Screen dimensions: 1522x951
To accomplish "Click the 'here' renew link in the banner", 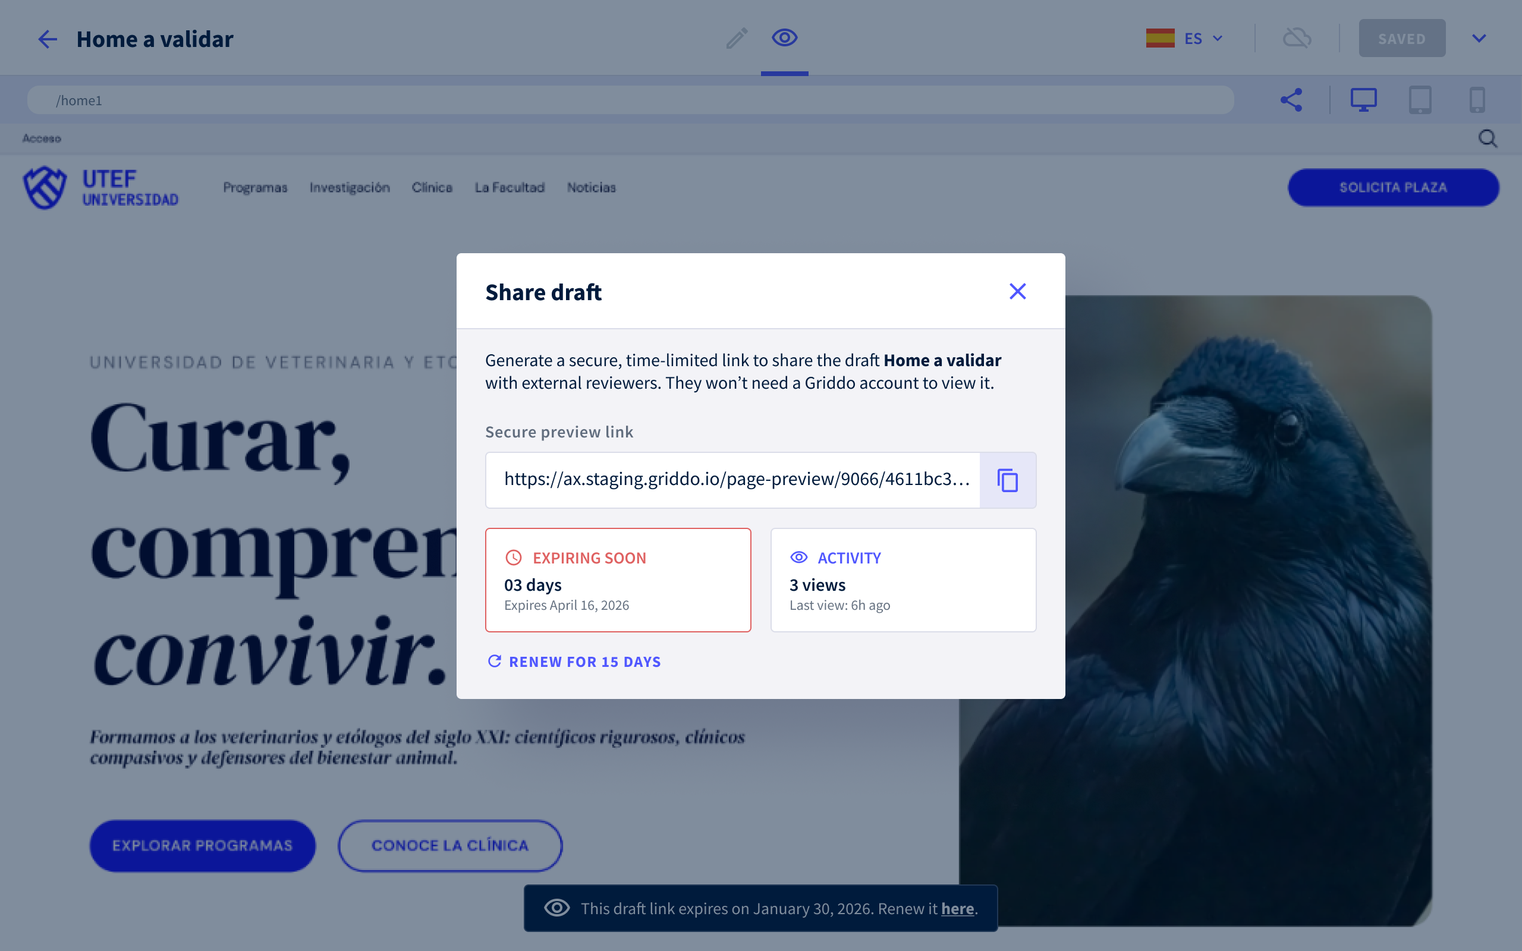I will pos(957,908).
